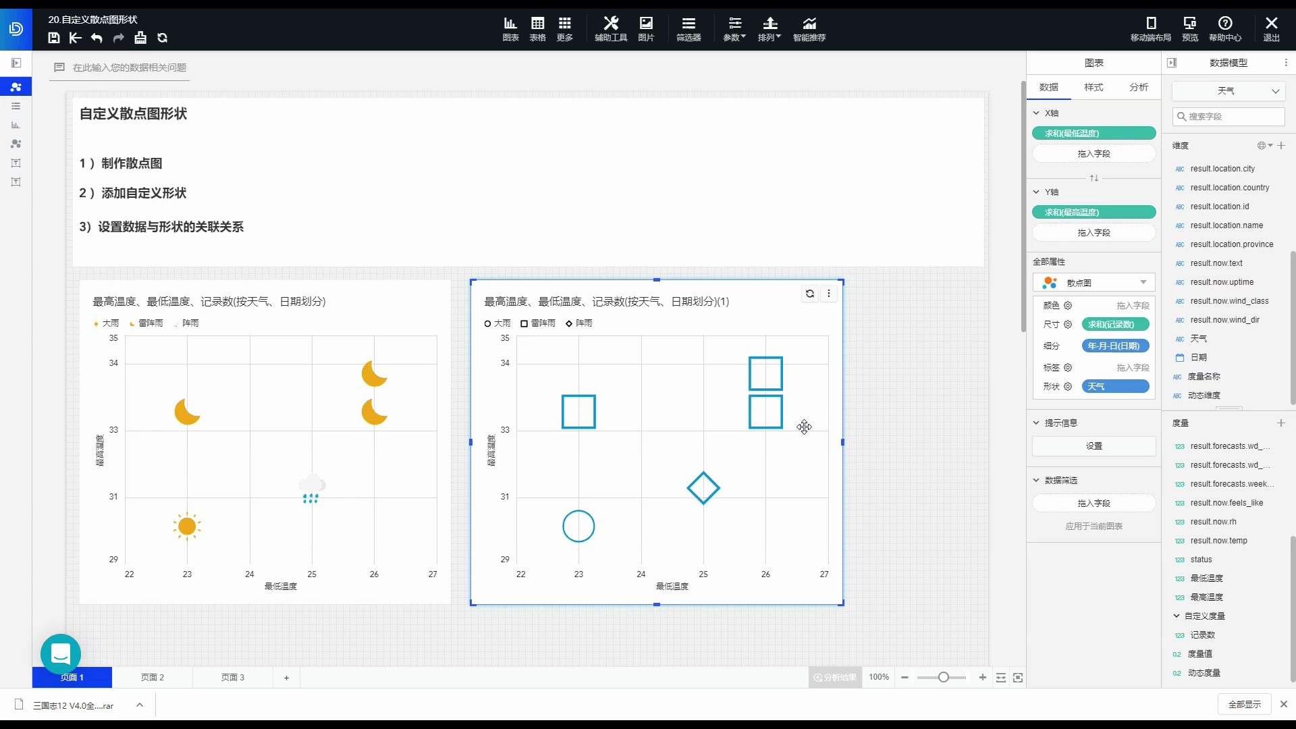Select the result.location.city dimension field
The width and height of the screenshot is (1296, 729).
(1222, 169)
